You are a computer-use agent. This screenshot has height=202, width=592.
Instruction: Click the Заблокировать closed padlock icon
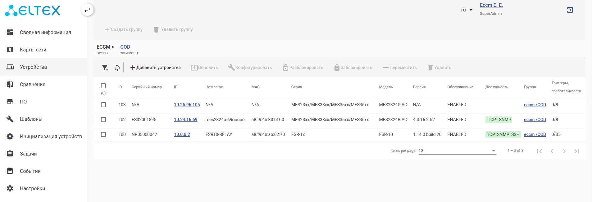point(337,67)
